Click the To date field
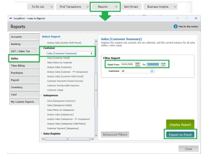This screenshot has height=154, width=206. pyautogui.click(x=154, y=65)
